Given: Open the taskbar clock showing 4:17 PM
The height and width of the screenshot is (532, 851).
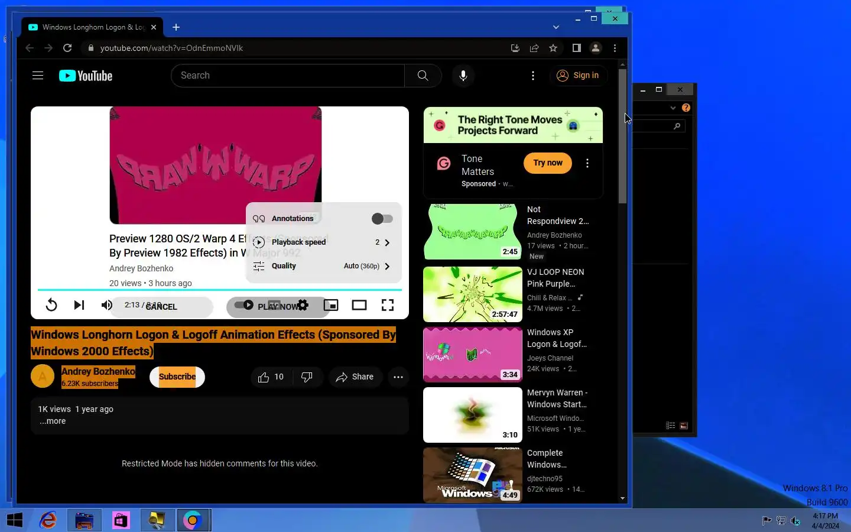Looking at the screenshot, I should pyautogui.click(x=825, y=521).
